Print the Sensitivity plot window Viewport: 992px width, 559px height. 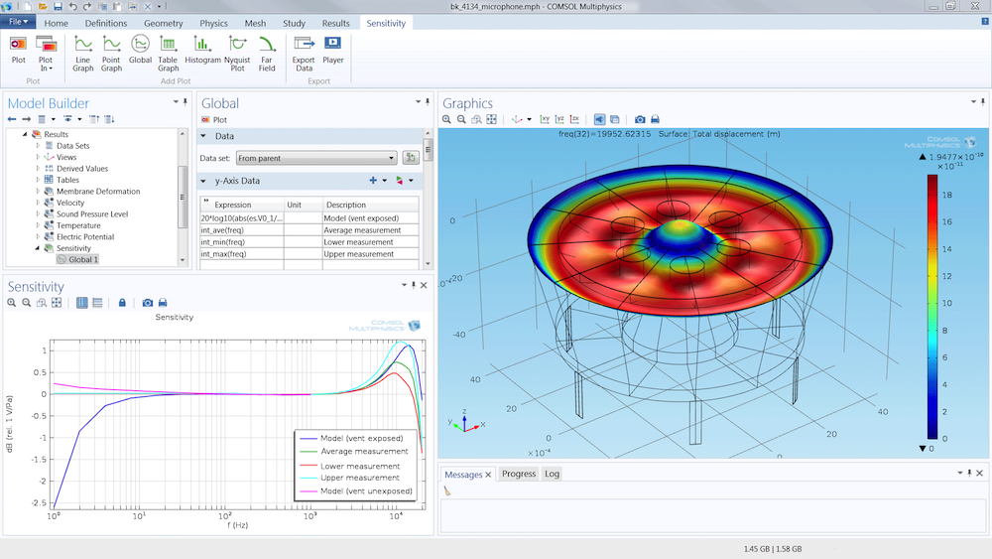click(163, 303)
